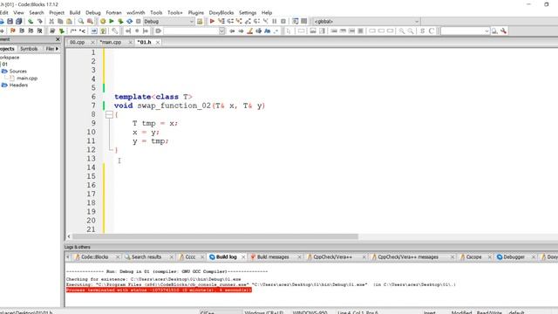Screen dimensions: 558x314
Task: Click the Jump forward arrow icon
Action: pos(241,31)
